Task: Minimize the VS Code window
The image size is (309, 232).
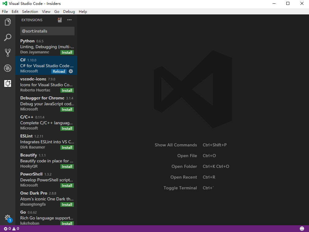Action: 274,4
